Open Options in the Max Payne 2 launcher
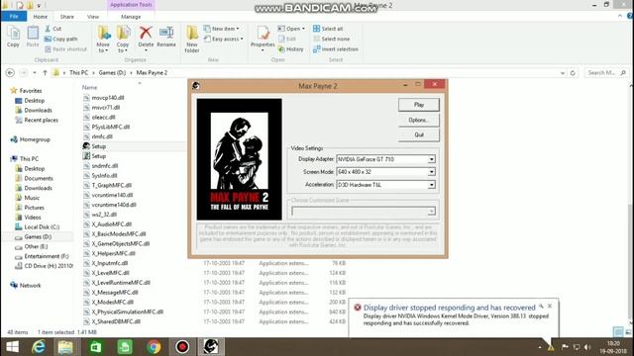 point(419,120)
